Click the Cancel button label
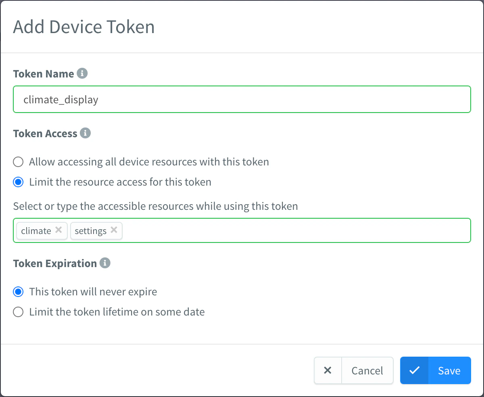The image size is (484, 397). (367, 370)
